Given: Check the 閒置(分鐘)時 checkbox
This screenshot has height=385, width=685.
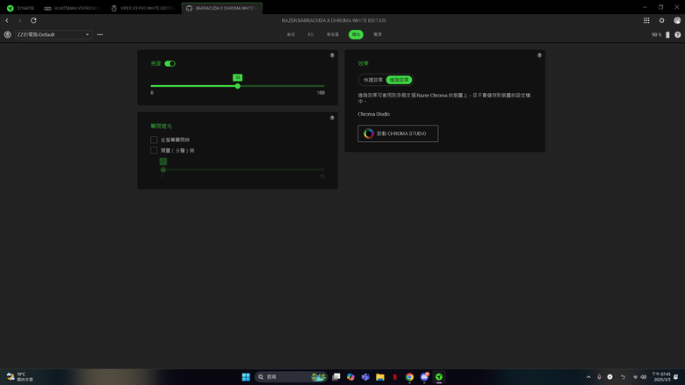Looking at the screenshot, I should (x=154, y=151).
